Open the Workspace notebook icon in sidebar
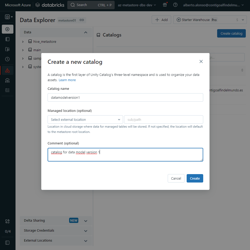The height and width of the screenshot is (250, 250). (x=7, y=39)
